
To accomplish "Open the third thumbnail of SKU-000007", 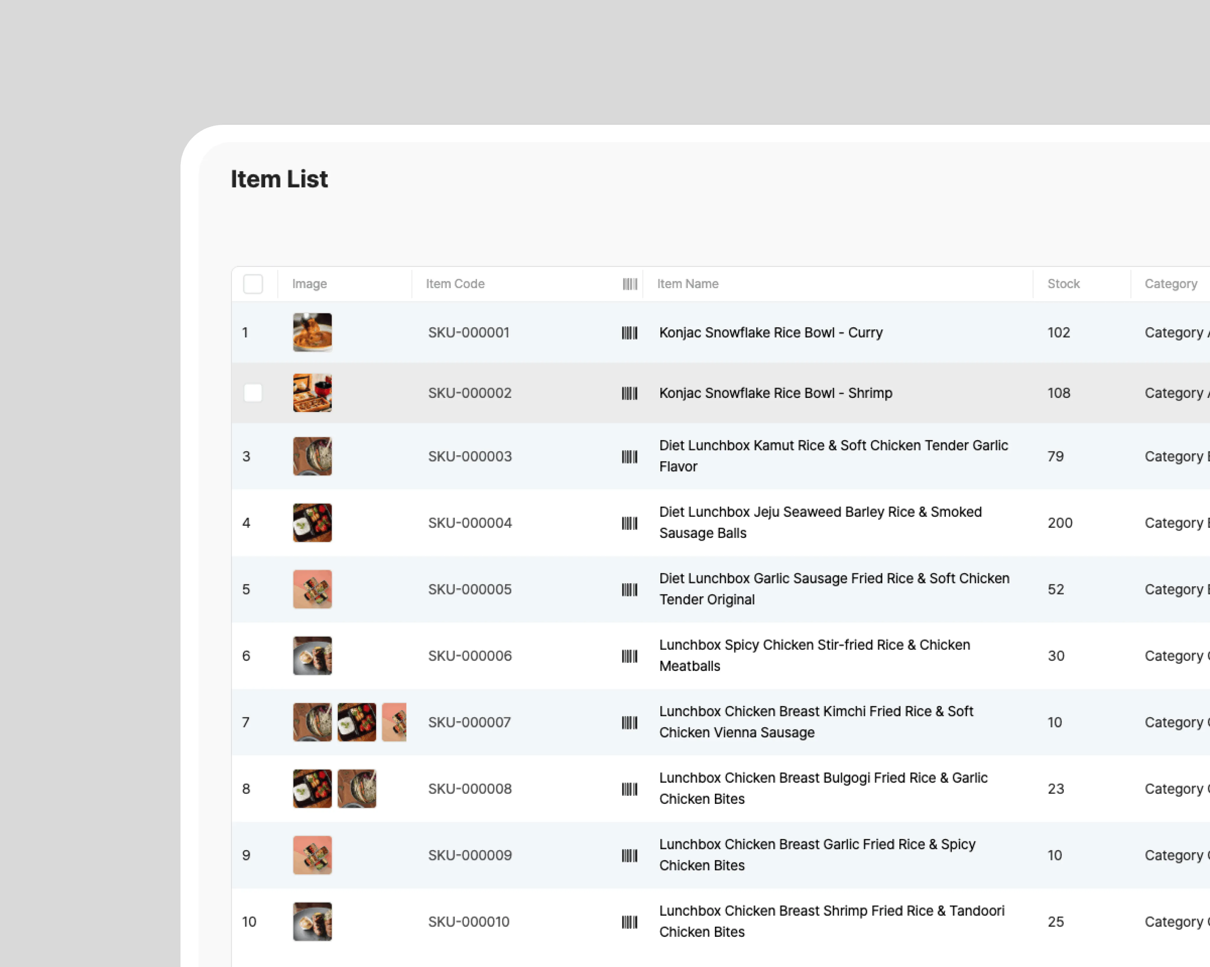I will point(394,722).
